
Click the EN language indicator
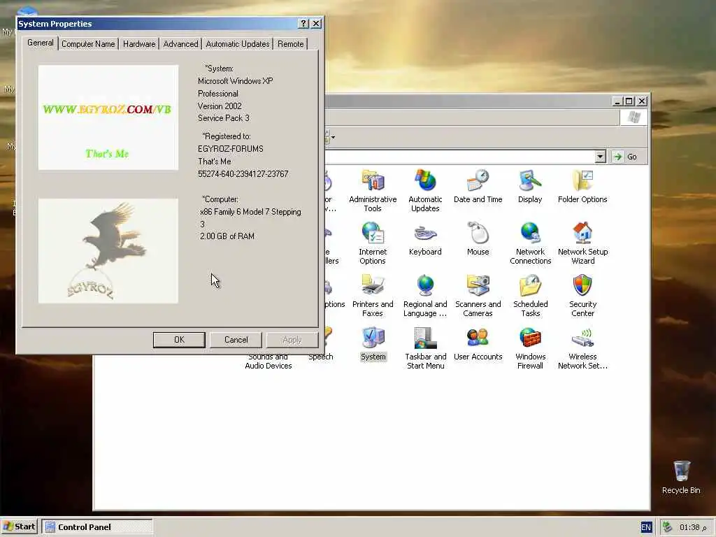[x=645, y=527]
